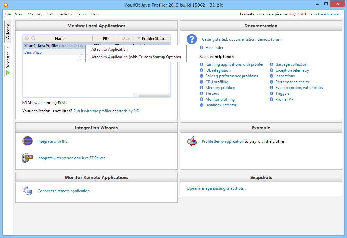
Task: Click help icon beside Performance charts
Action: point(271,82)
